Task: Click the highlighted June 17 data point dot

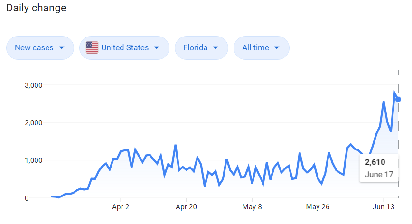Action: click(x=398, y=99)
